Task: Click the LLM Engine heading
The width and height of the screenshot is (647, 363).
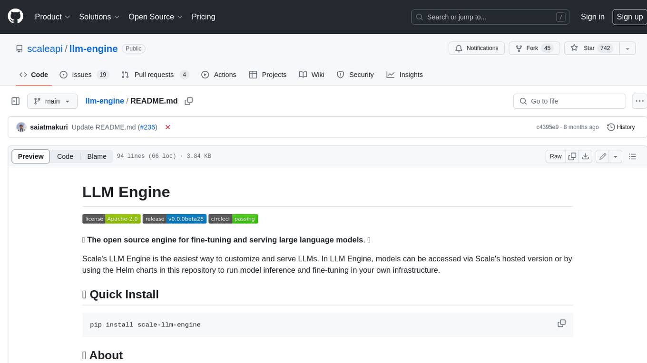Action: point(126,192)
